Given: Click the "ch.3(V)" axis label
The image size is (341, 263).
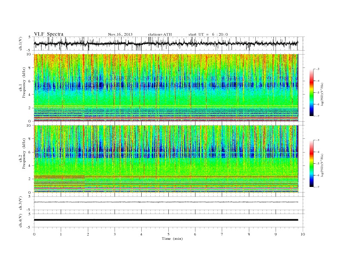Looking at the screenshot, I should (21, 203).
